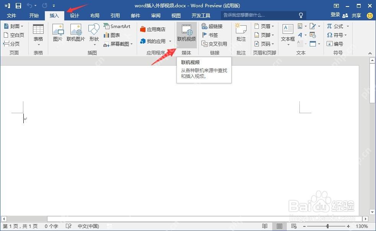This screenshot has height=231, width=376.
Task: Click the 告诉我您想要做什么 search box
Action: click(263, 15)
